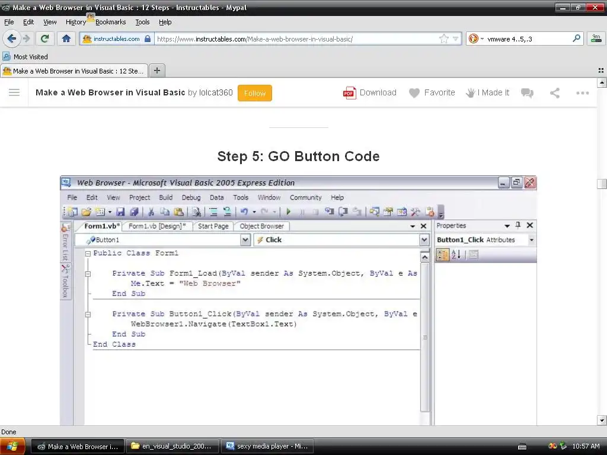
Task: Collapse the Button1_Click sub code region
Action: (x=88, y=315)
